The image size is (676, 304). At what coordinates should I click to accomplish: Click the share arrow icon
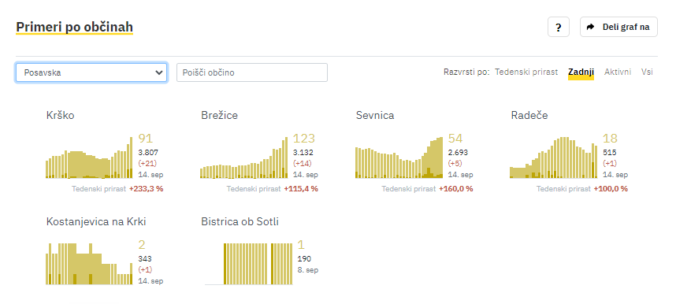point(590,27)
